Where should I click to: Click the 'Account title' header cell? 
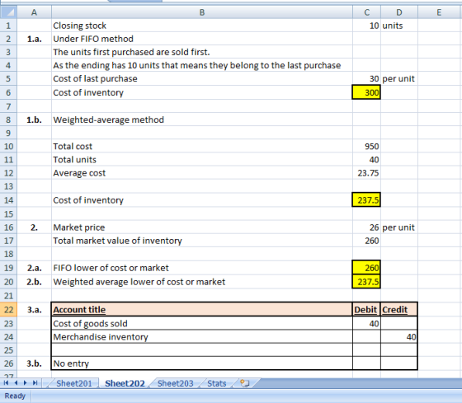[202, 309]
